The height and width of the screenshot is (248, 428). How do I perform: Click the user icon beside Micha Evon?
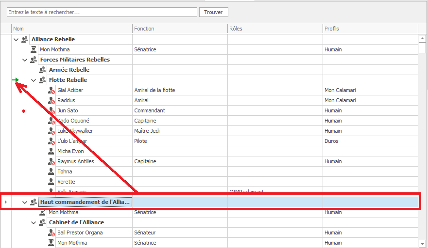51,151
